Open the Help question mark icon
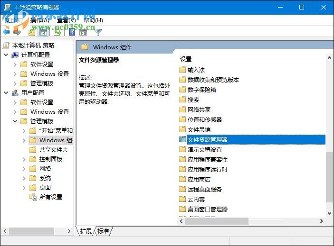The width and height of the screenshot is (334, 246). [72, 32]
